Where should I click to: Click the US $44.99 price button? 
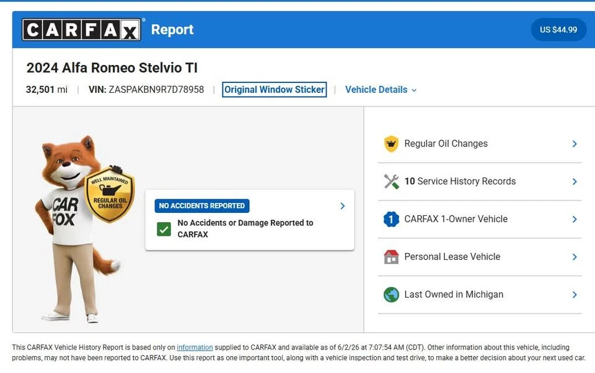pos(558,30)
